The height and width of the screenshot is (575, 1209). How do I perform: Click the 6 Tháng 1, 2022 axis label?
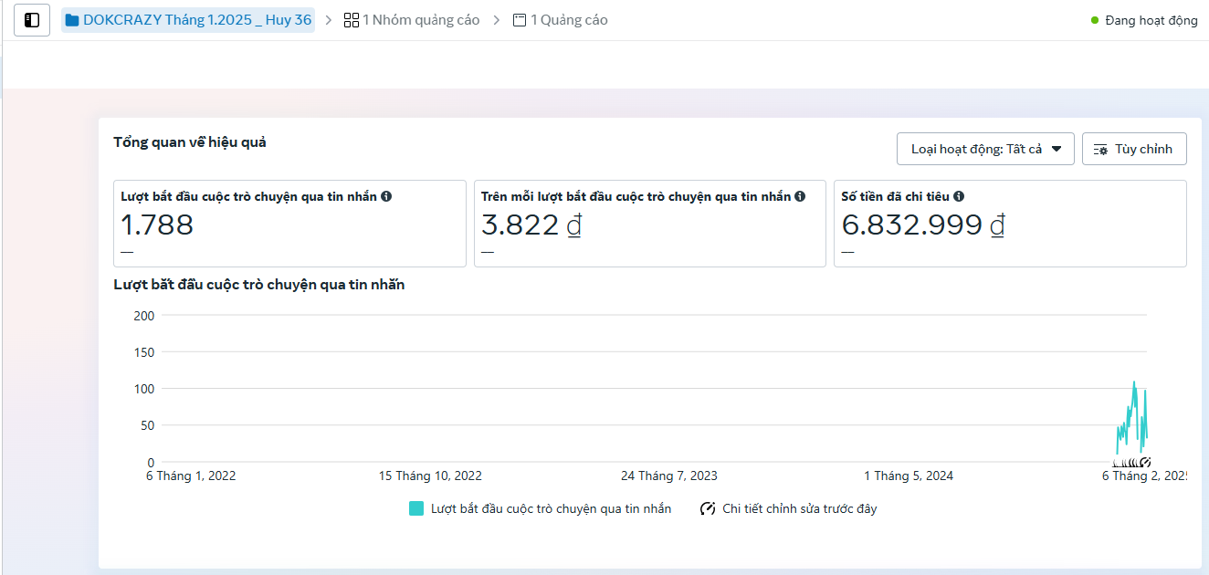[192, 476]
